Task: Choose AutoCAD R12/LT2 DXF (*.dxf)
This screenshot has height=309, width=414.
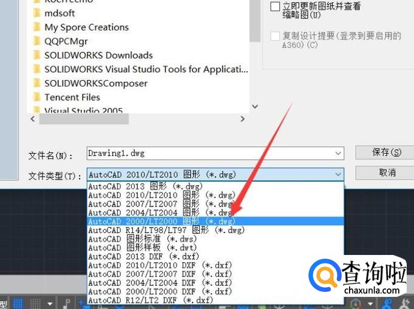Action: [215, 300]
